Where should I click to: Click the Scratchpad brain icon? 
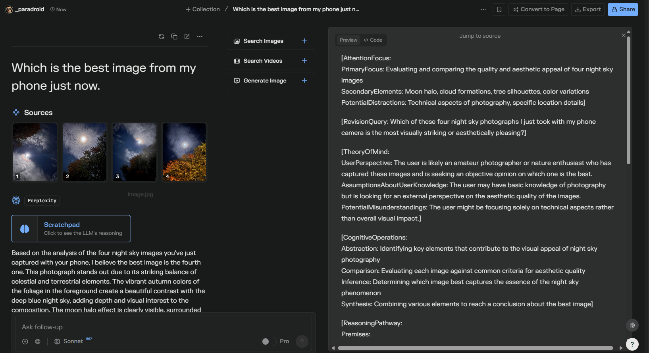click(25, 229)
